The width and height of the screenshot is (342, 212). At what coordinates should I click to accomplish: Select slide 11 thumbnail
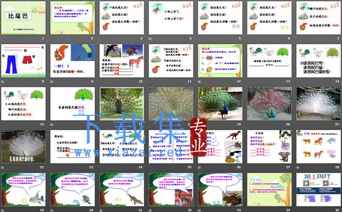point(171,60)
